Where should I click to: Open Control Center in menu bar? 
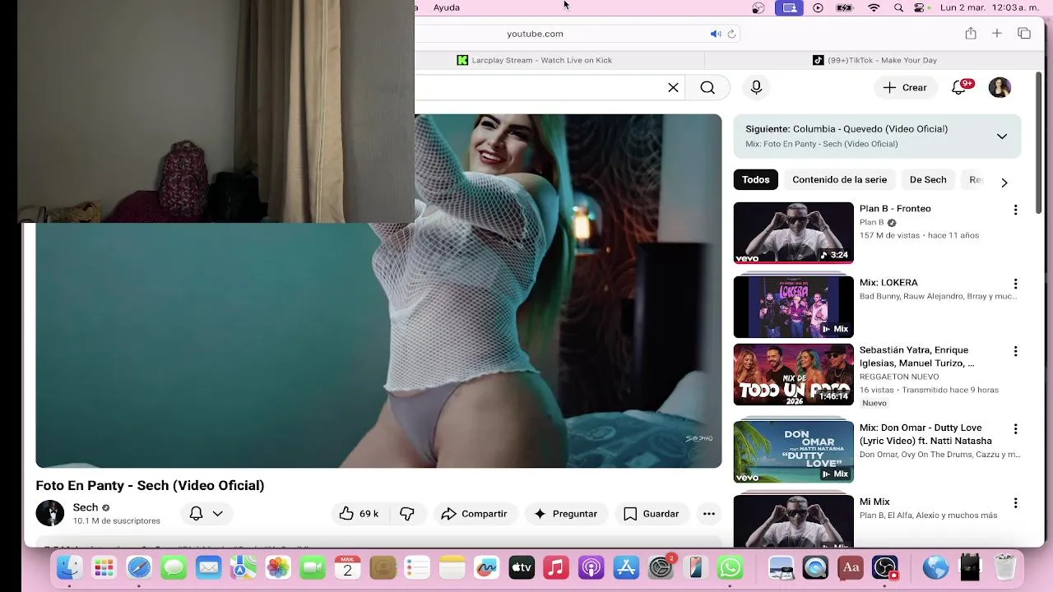coord(920,7)
